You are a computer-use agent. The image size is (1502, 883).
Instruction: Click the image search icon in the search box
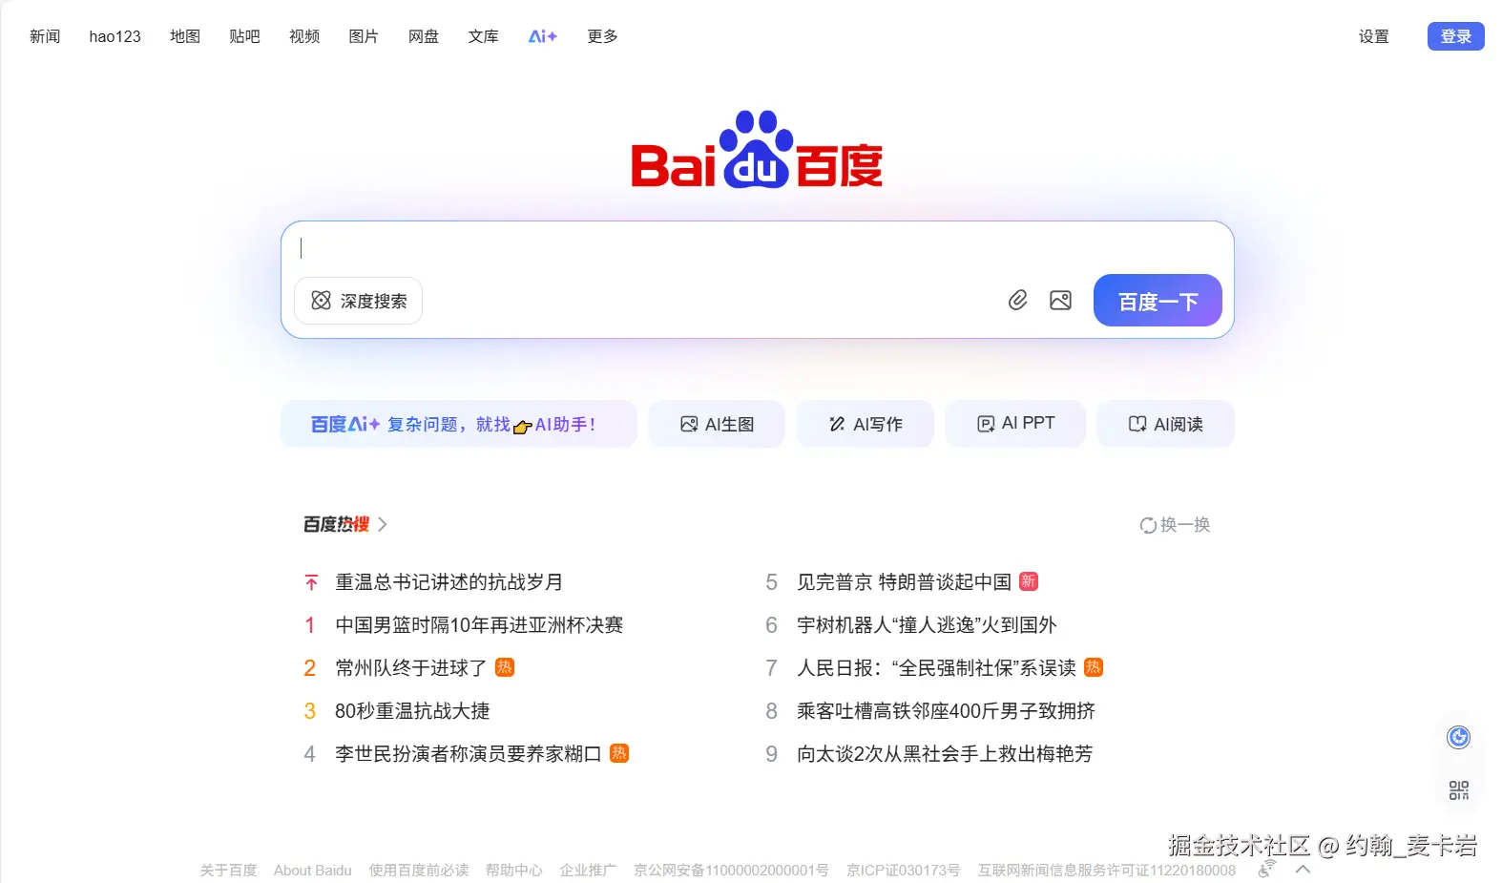[x=1060, y=301]
